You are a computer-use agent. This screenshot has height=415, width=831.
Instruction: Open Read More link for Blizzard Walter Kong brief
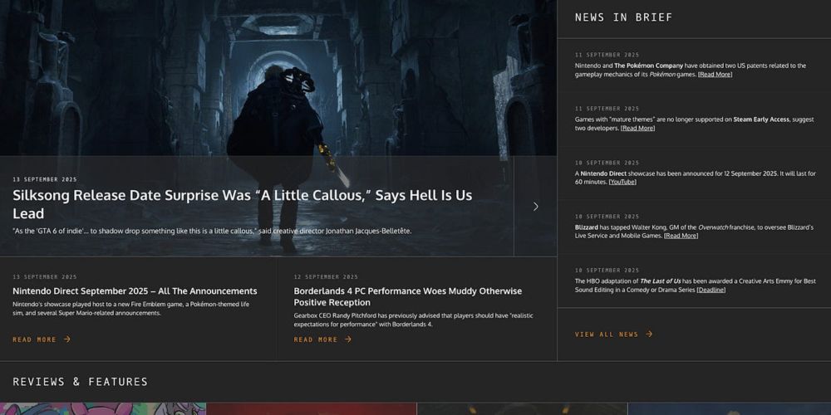(x=681, y=236)
